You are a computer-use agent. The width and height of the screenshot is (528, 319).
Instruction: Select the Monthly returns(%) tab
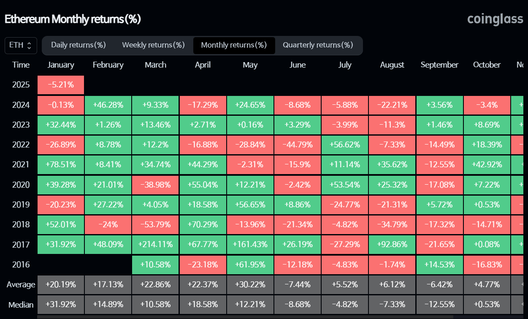(234, 45)
